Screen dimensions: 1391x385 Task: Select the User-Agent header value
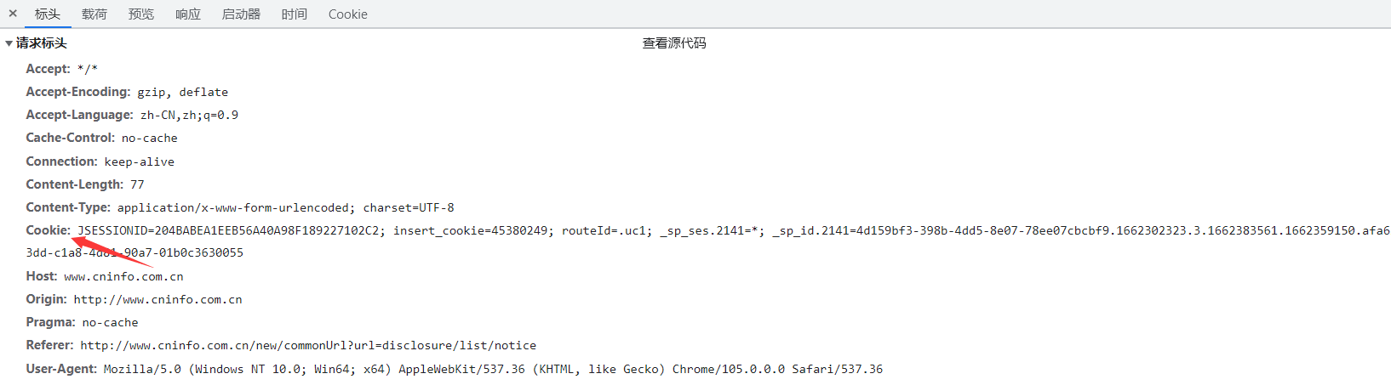[x=493, y=369]
